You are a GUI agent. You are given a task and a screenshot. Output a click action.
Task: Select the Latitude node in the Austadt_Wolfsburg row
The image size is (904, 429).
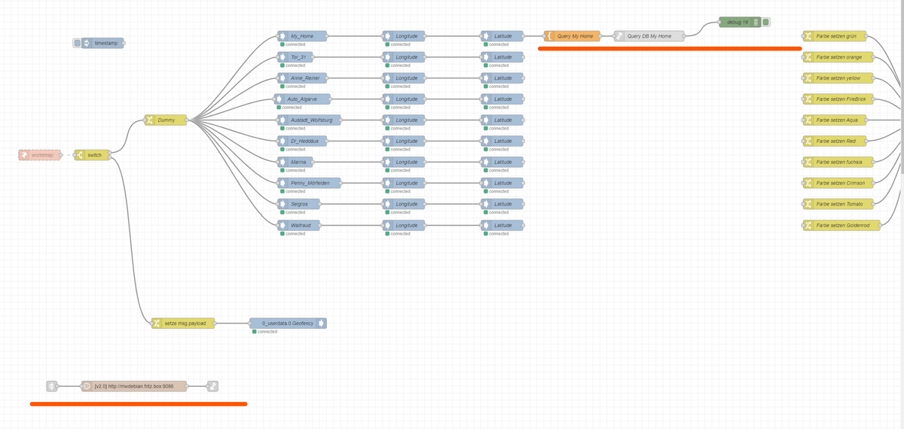tap(502, 120)
